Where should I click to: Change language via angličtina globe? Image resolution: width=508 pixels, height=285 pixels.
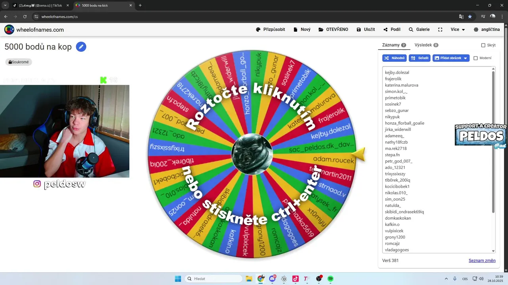[x=487, y=30]
